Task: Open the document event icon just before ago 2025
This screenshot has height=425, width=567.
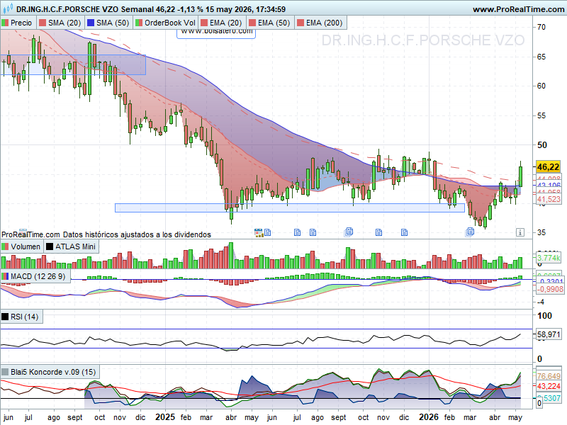Action: pos(313,232)
